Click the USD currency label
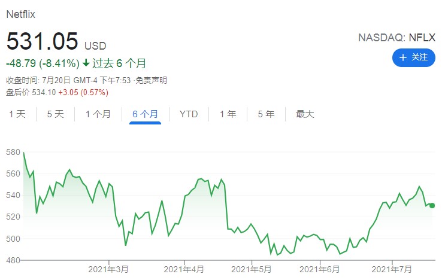 point(95,46)
